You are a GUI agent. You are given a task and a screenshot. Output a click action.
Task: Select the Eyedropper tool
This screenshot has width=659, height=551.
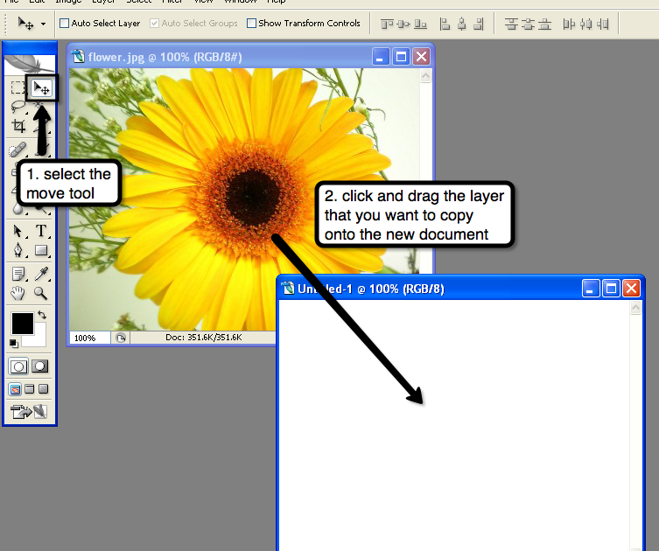[x=41, y=274]
